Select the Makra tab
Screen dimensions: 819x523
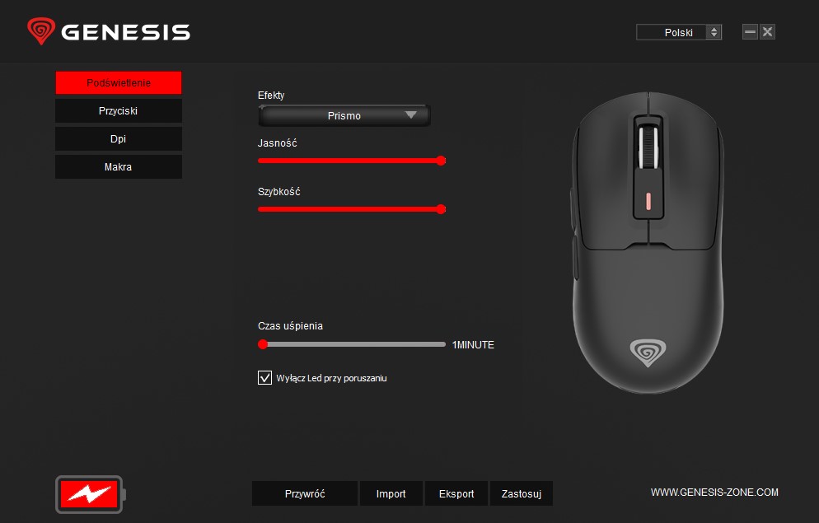pyautogui.click(x=119, y=167)
